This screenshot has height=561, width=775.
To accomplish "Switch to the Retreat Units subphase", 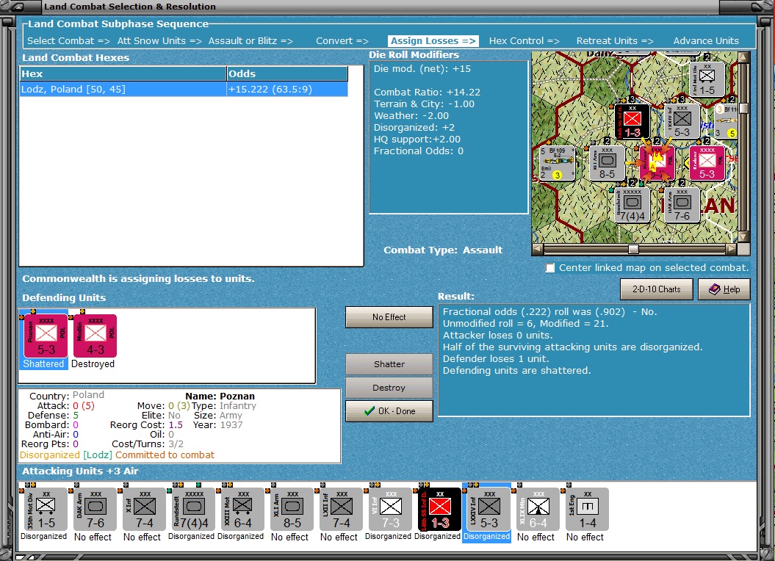I will point(615,41).
